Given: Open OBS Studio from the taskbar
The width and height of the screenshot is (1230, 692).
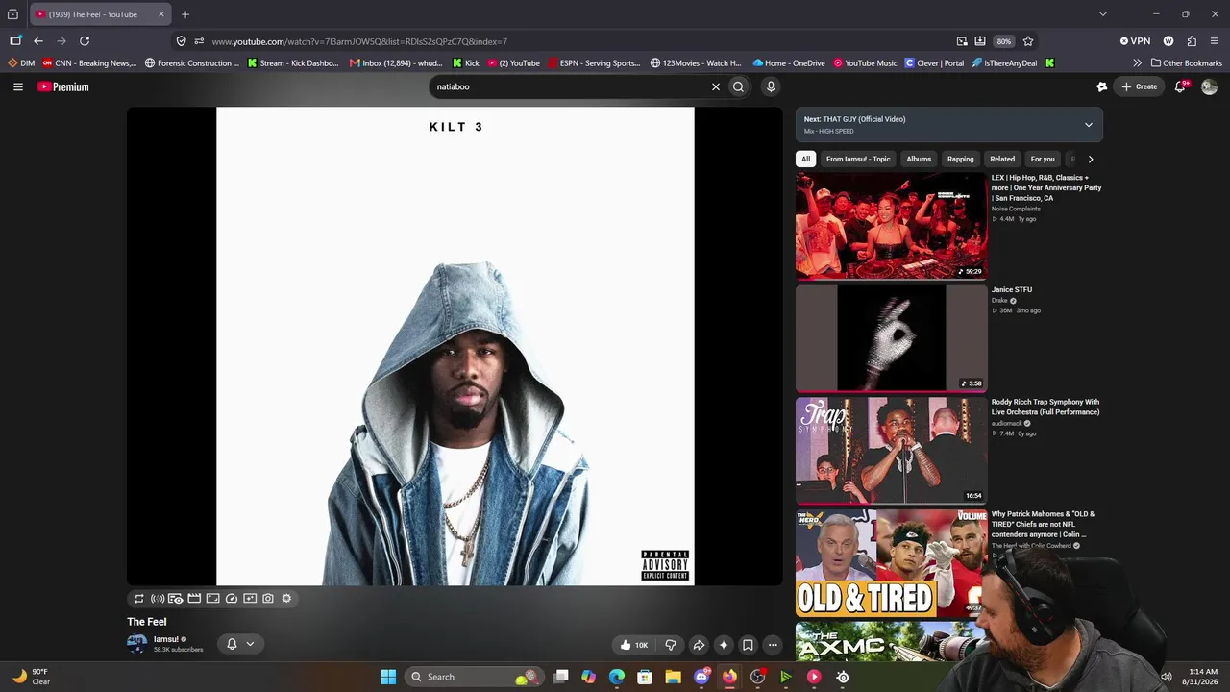Looking at the screenshot, I should (x=757, y=677).
